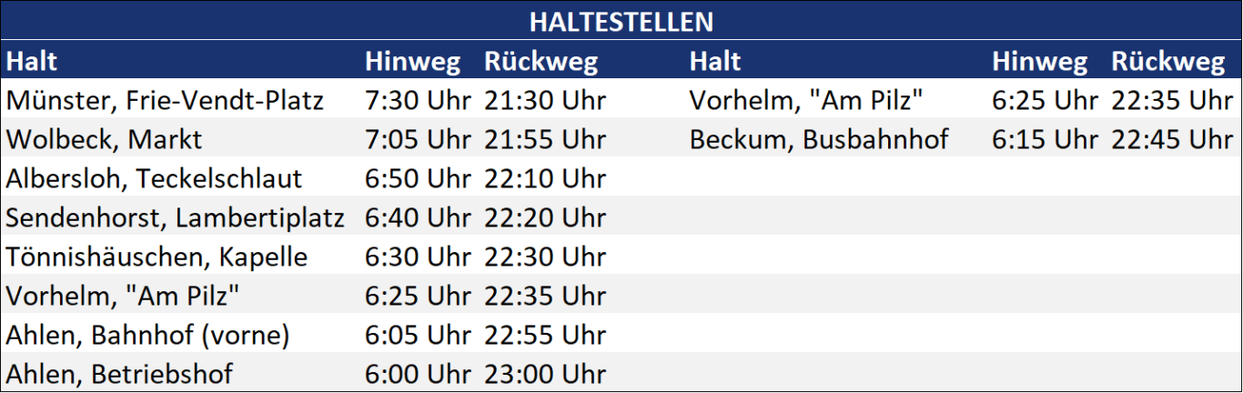This screenshot has width=1243, height=393.
Task: Select the Münster, Frie-Vendt-Platz stop
Action: tap(165, 99)
